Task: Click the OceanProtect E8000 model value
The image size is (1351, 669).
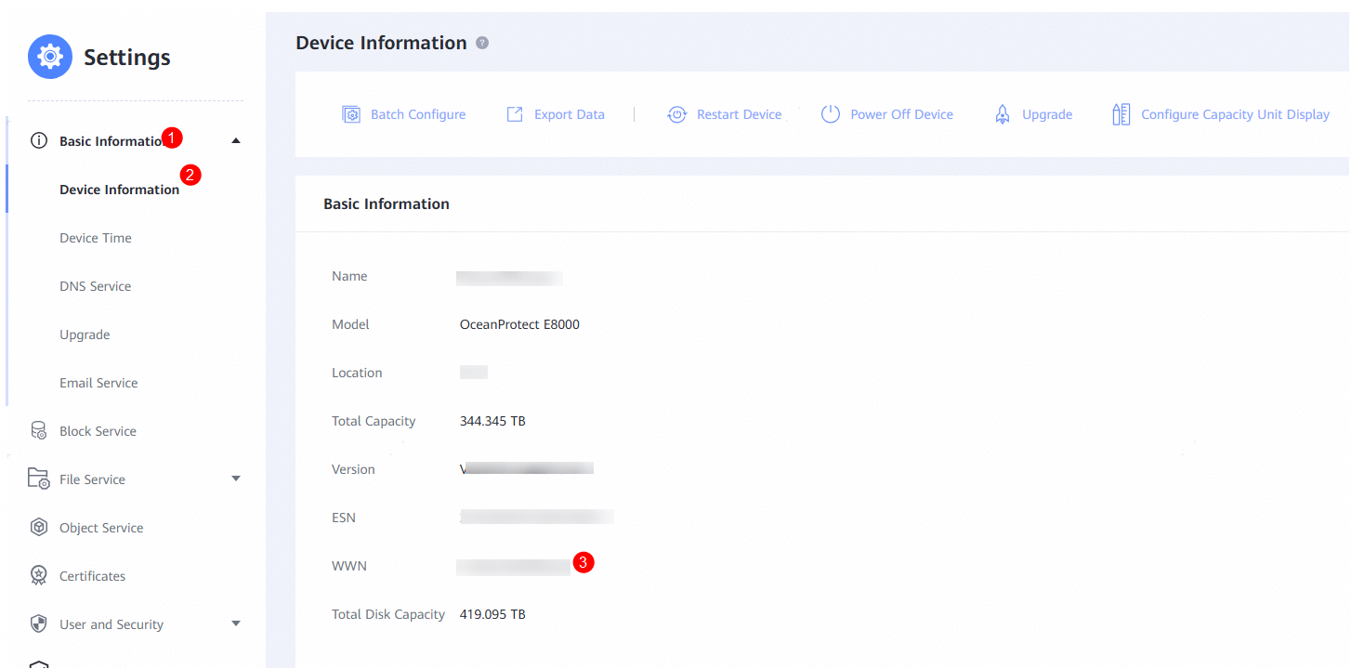Action: (x=519, y=324)
